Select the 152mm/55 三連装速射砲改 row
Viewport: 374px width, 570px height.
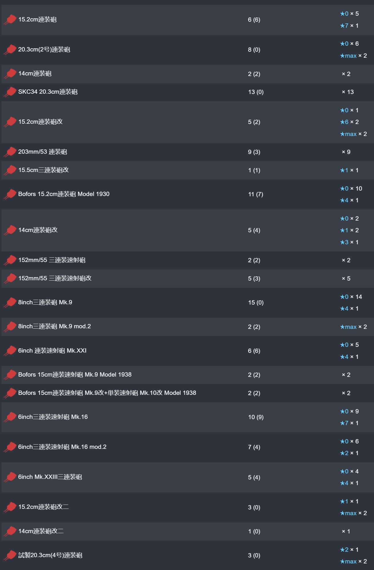[187, 279]
